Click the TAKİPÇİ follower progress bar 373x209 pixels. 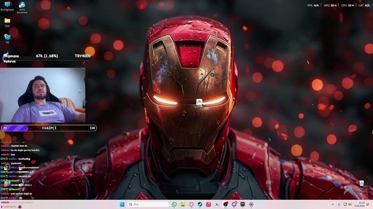pos(49,128)
